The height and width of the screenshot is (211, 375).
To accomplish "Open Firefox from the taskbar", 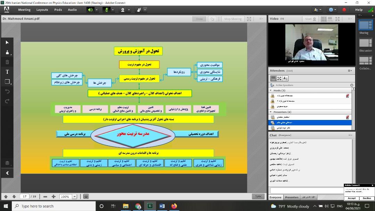I will pyautogui.click(x=174, y=206).
